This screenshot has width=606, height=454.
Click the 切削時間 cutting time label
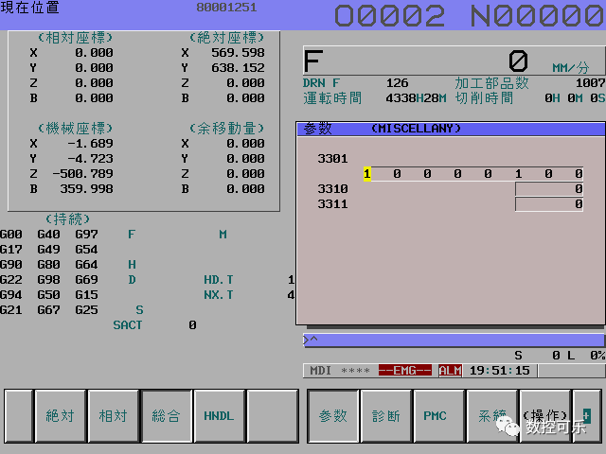pos(484,98)
